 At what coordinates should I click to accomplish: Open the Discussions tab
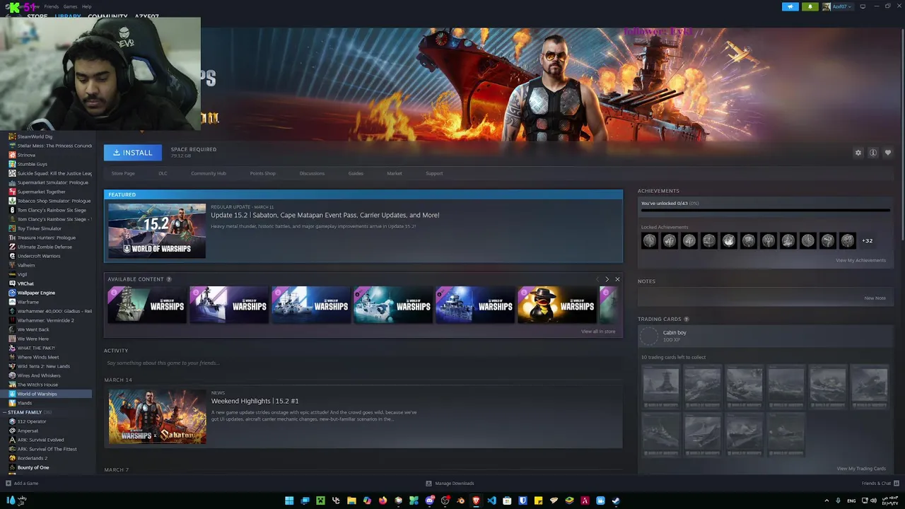pos(312,173)
